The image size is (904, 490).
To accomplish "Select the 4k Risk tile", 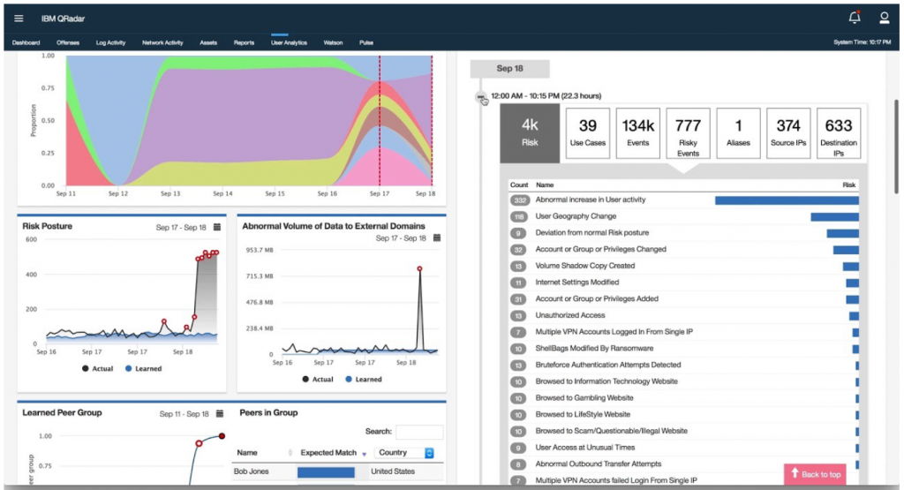I will point(530,133).
